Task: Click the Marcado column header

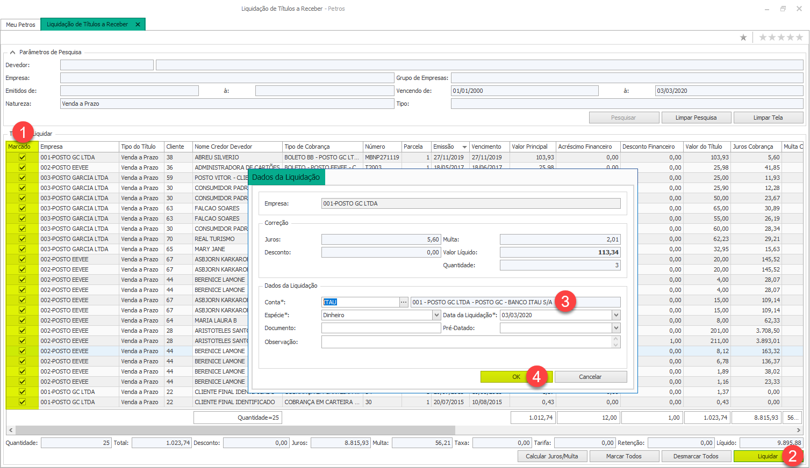Action: coord(22,147)
